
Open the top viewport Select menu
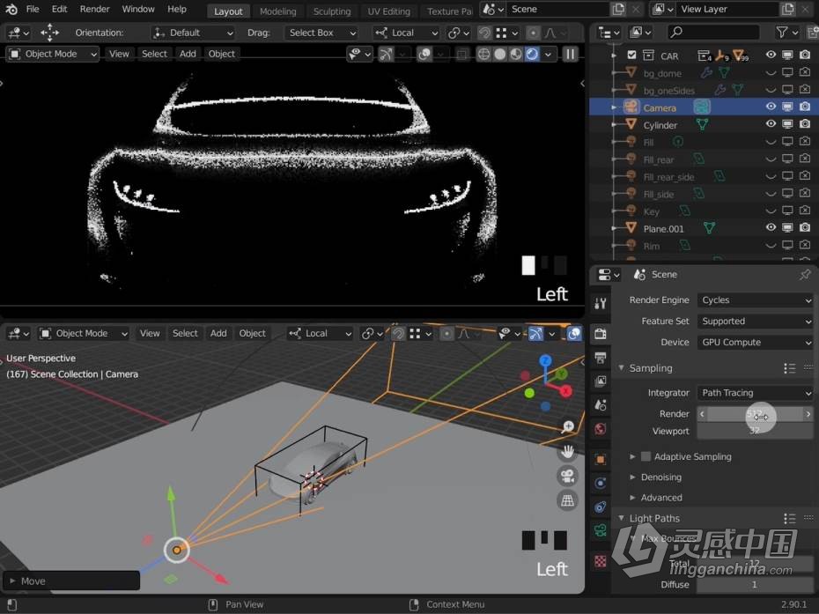click(155, 54)
